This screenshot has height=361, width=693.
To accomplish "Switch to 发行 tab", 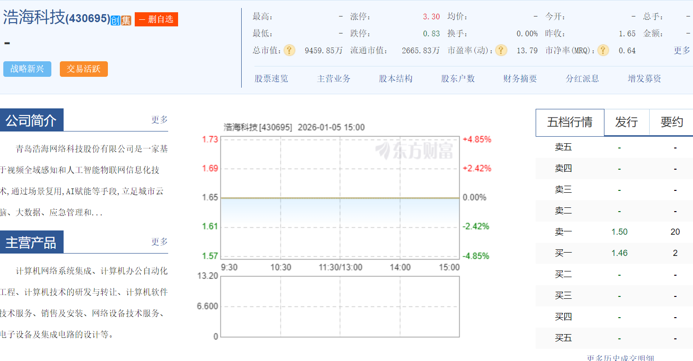I will (x=627, y=123).
